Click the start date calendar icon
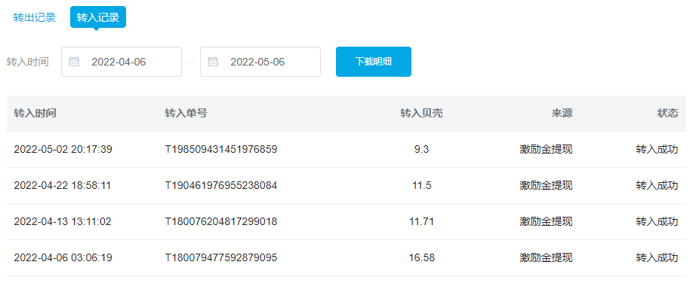Screen dimensions: 690x283 tap(75, 62)
